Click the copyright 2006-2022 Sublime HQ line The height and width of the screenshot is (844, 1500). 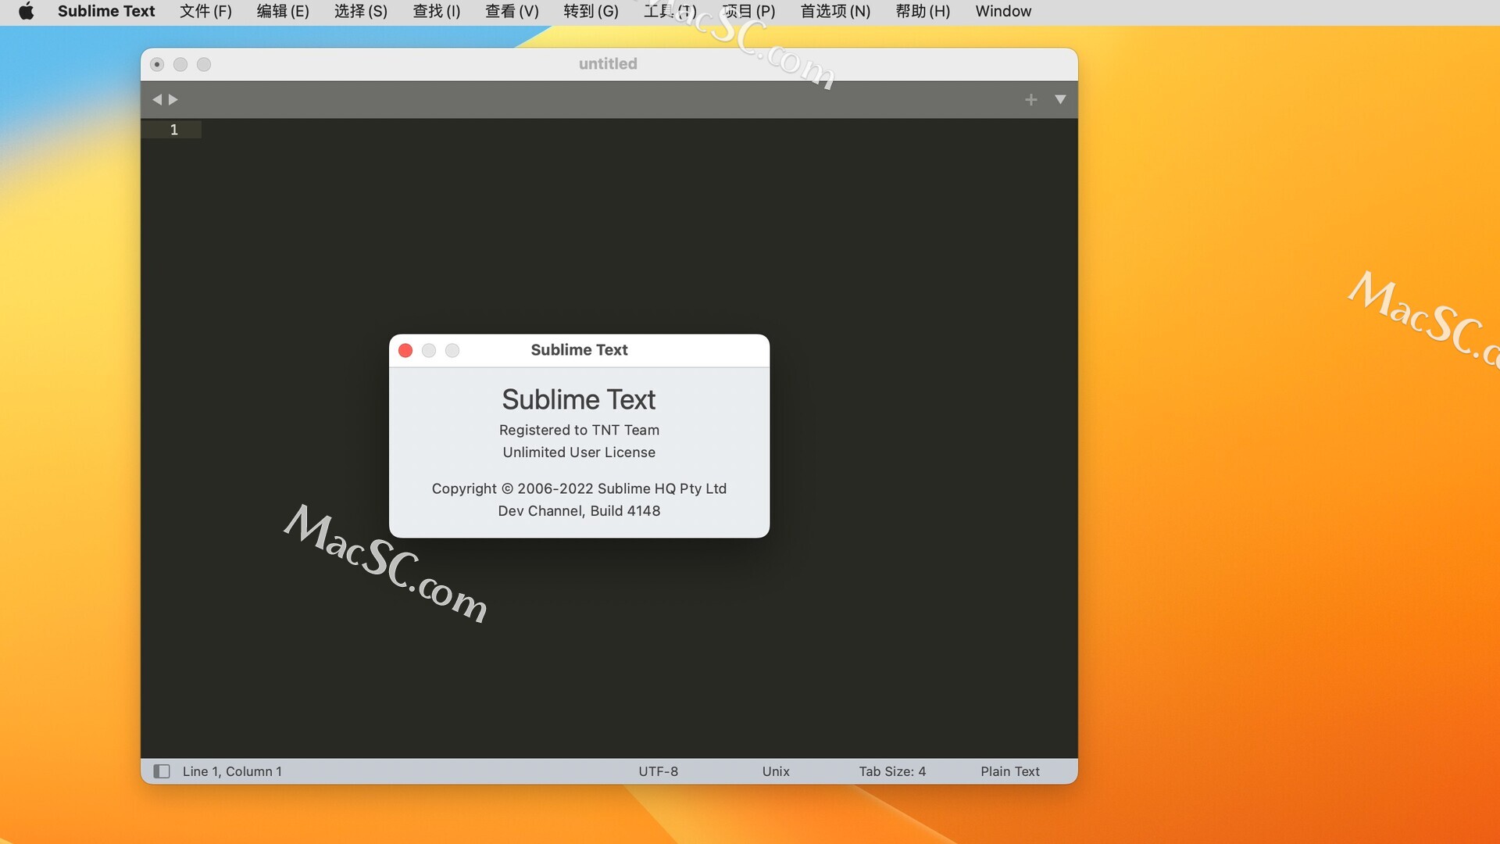pos(579,488)
